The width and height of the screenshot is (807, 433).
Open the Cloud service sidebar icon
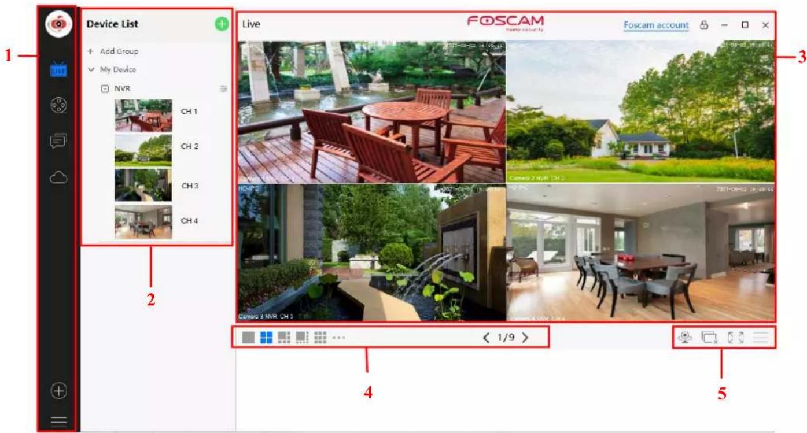(x=58, y=178)
